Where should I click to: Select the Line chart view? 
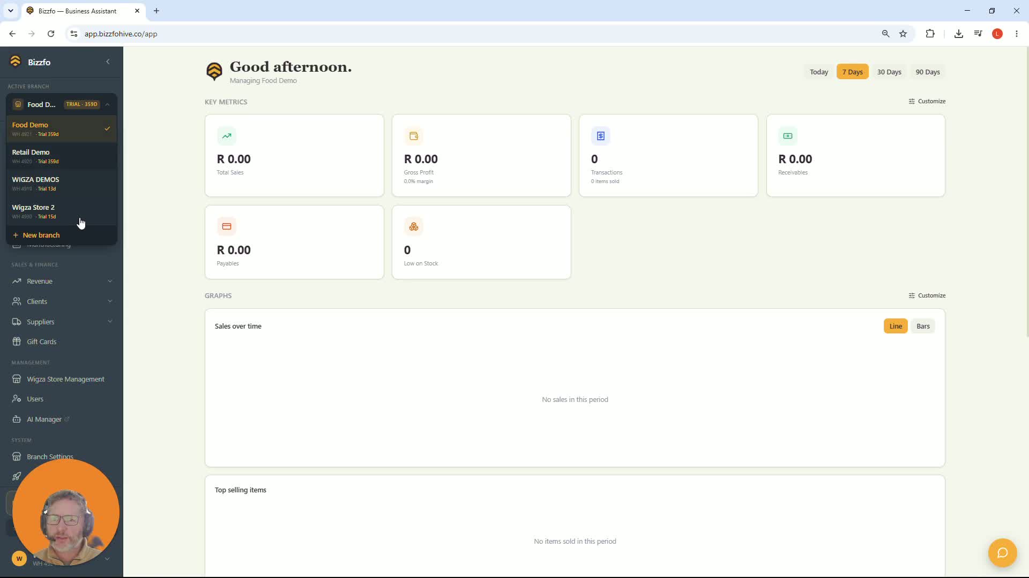(x=896, y=326)
